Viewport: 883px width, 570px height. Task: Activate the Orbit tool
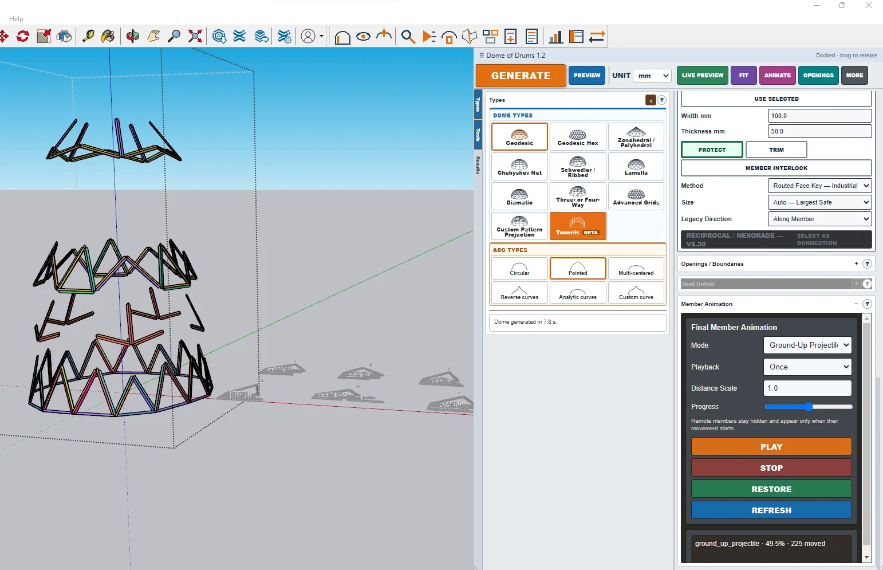coord(133,37)
